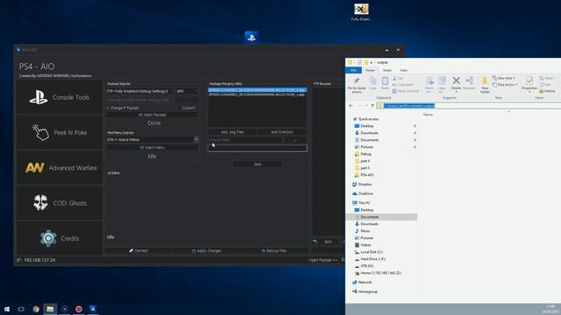Click Pin to Quick access in Explorer
The height and width of the screenshot is (315, 561).
(x=357, y=85)
